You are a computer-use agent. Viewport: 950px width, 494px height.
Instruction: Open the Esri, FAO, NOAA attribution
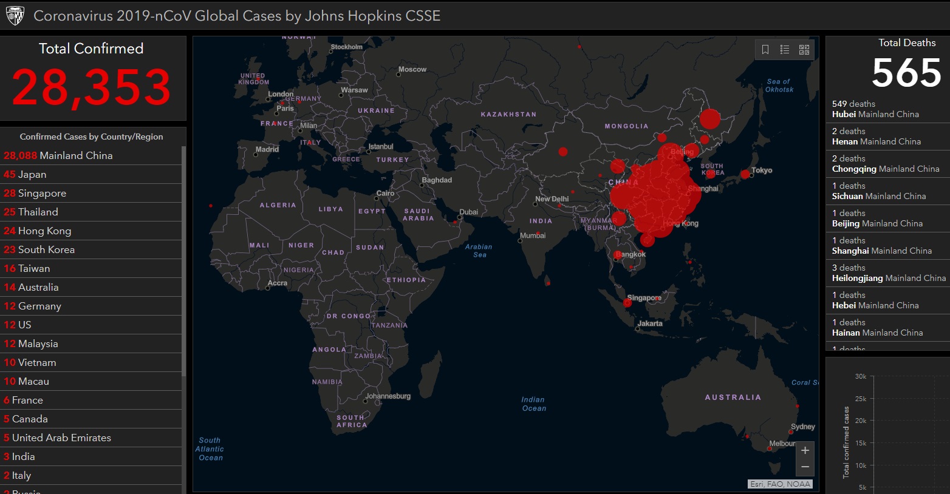coord(780,484)
